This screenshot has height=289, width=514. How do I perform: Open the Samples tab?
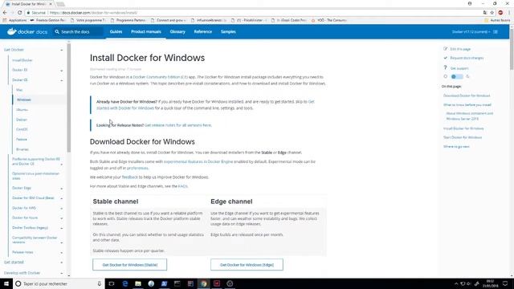pos(228,32)
